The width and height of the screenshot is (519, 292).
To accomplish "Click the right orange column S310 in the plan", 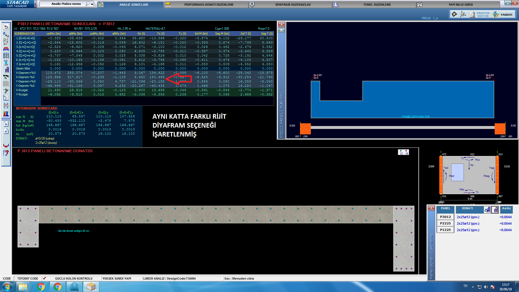I will [500, 129].
